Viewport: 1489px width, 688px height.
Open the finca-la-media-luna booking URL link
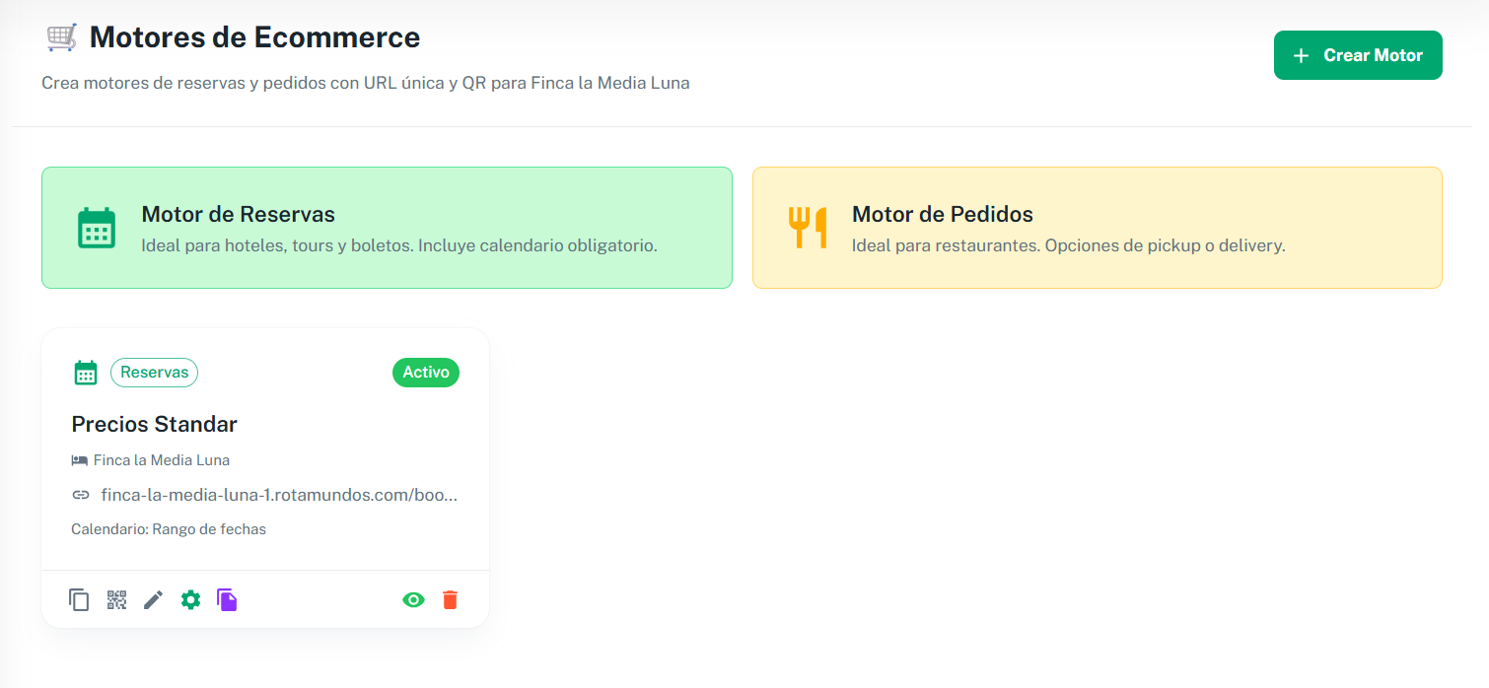[279, 495]
